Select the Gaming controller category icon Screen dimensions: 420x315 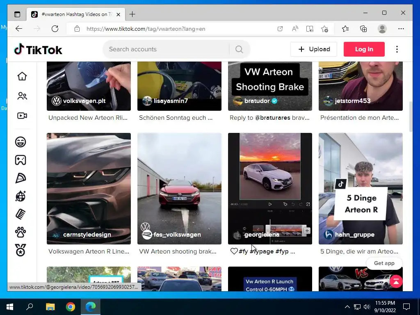pyautogui.click(x=21, y=160)
